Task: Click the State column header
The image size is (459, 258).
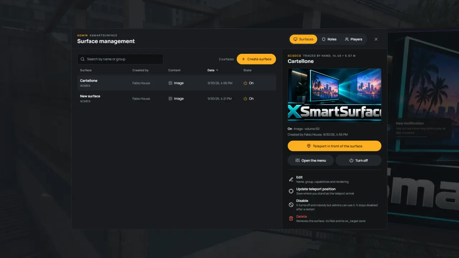Action: [x=247, y=70]
